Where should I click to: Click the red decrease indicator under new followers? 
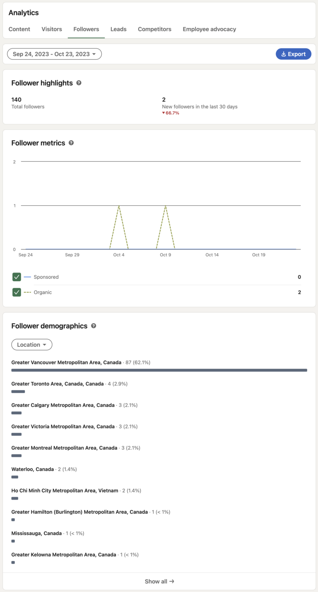(170, 112)
